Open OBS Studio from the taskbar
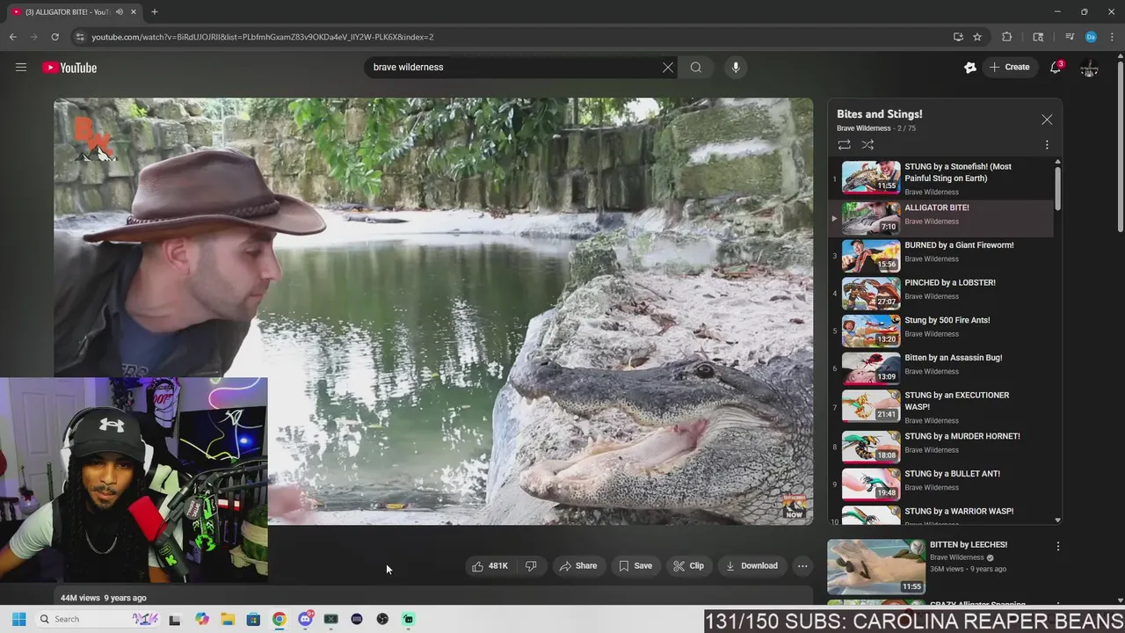The image size is (1125, 633). click(382, 619)
